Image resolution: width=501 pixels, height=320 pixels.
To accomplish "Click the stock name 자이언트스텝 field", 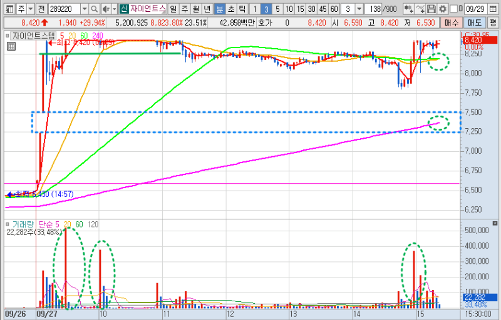I will (148, 9).
